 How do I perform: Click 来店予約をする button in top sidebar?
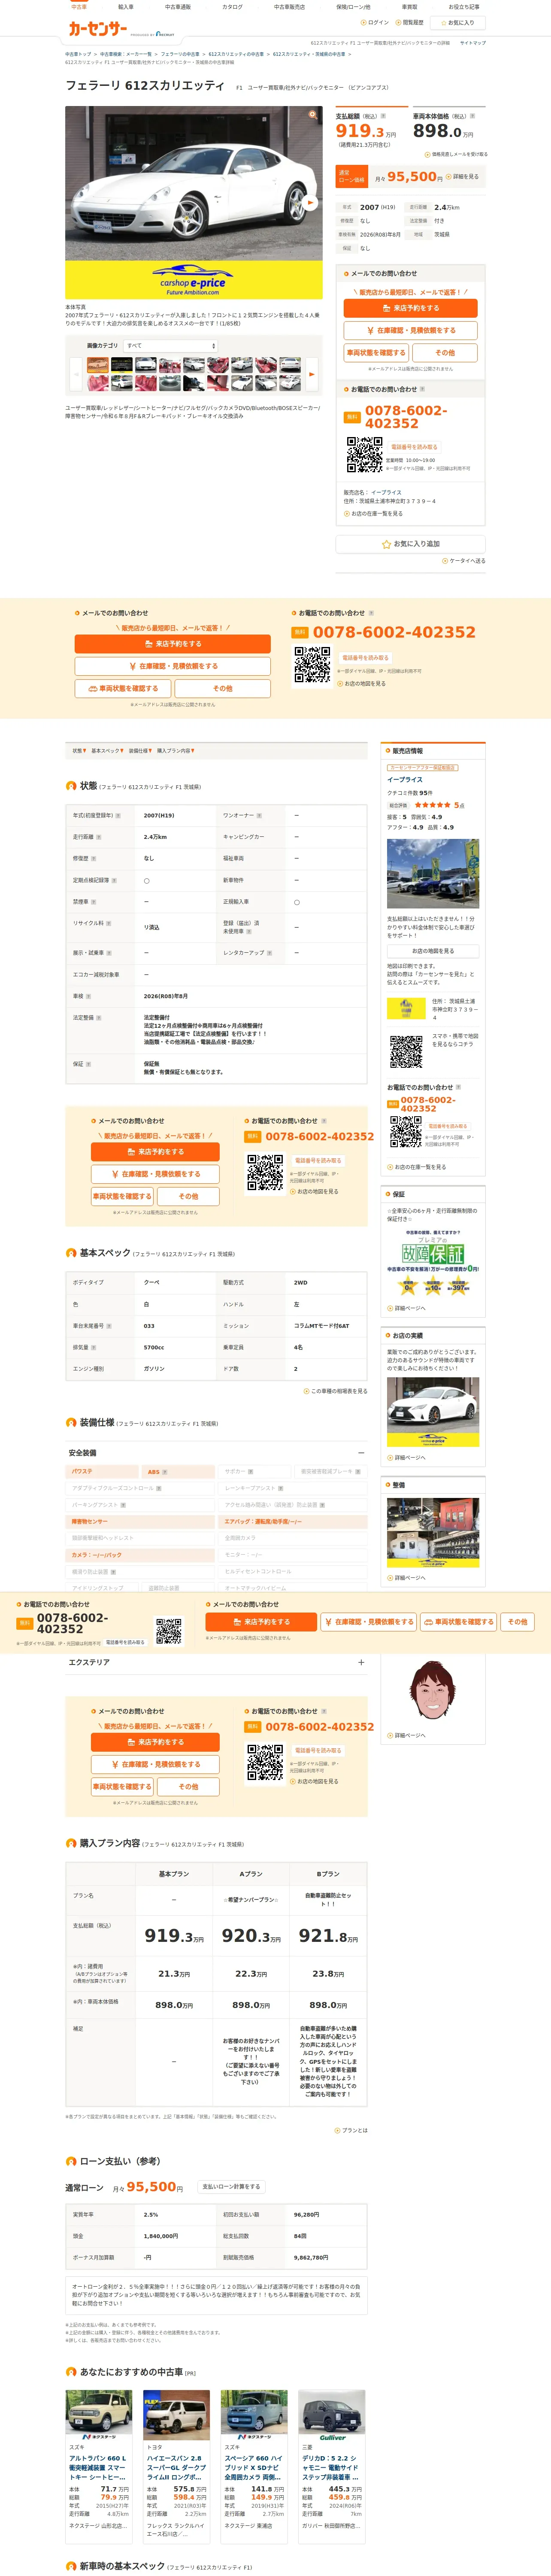click(410, 308)
